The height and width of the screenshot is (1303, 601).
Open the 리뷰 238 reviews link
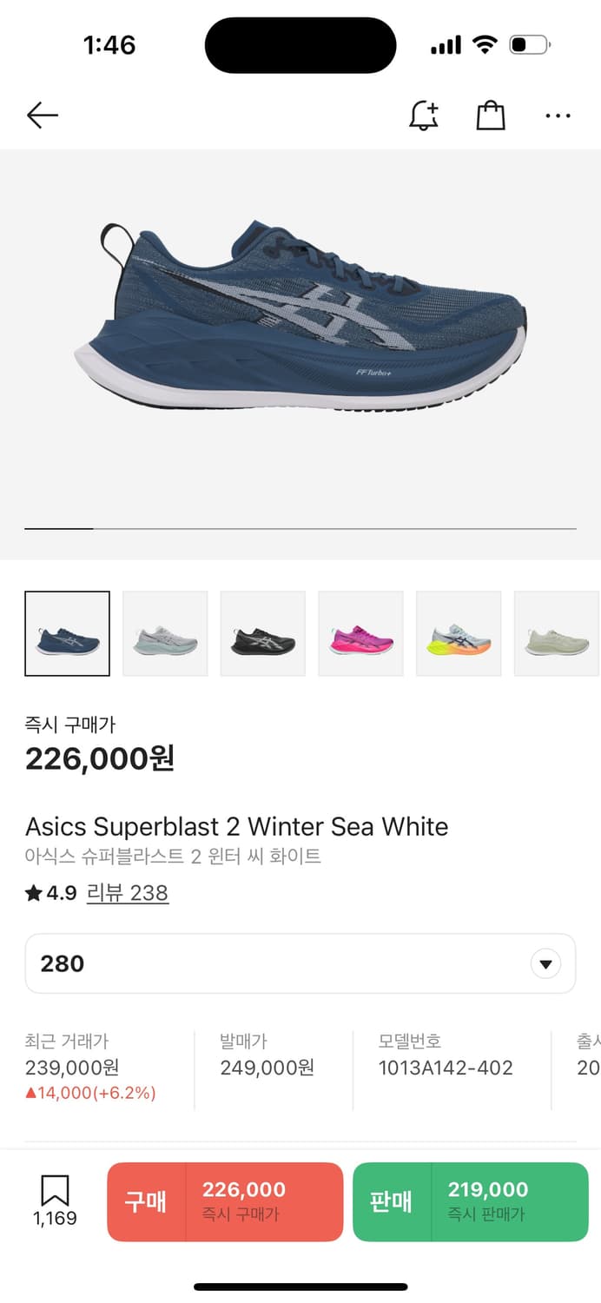(127, 893)
